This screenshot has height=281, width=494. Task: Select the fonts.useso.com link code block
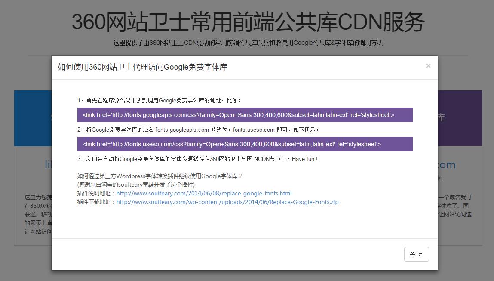(x=245, y=144)
